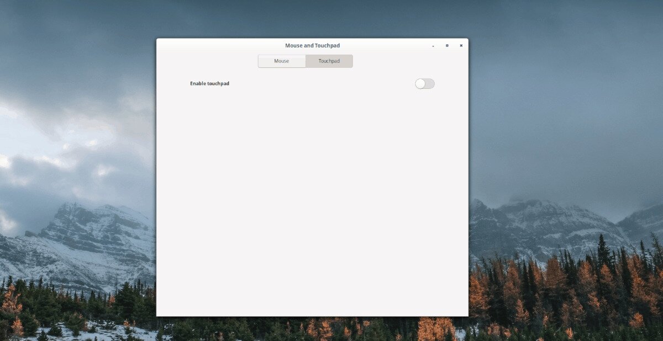Click the Mouse/Touchpad tab group
The width and height of the screenshot is (663, 341).
pos(305,61)
